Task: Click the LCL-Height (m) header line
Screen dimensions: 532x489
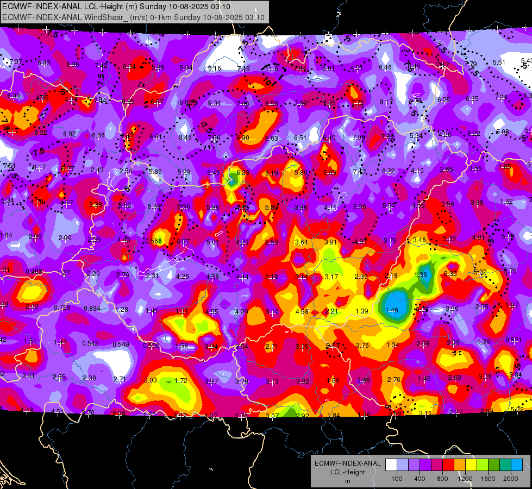Action: pyautogui.click(x=116, y=7)
